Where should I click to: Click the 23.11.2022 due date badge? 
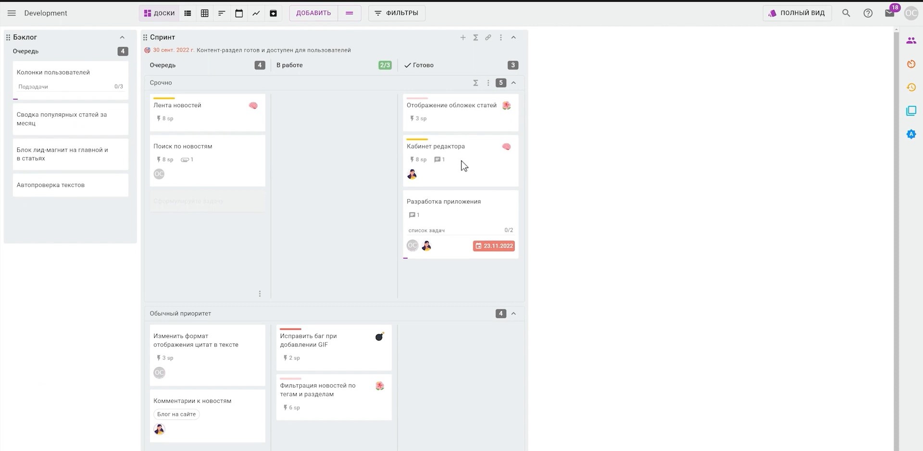pos(494,246)
